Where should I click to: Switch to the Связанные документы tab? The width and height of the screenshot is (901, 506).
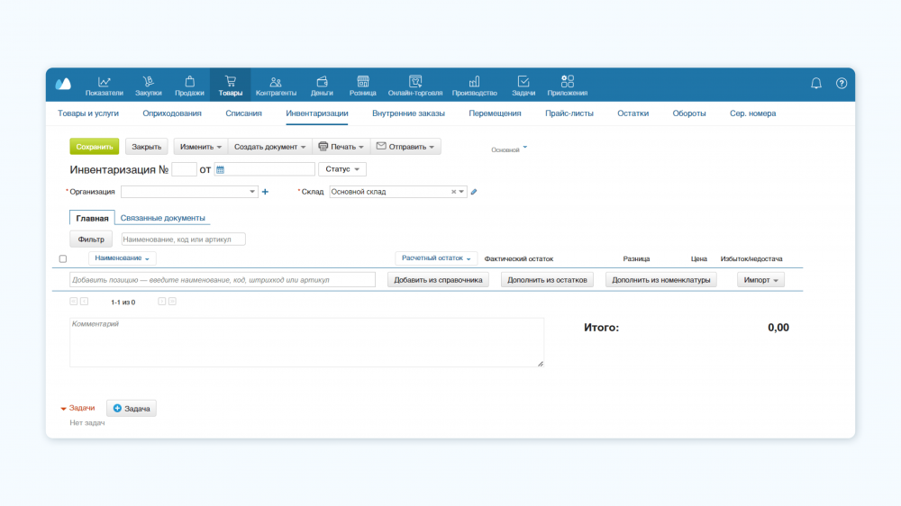[162, 218]
